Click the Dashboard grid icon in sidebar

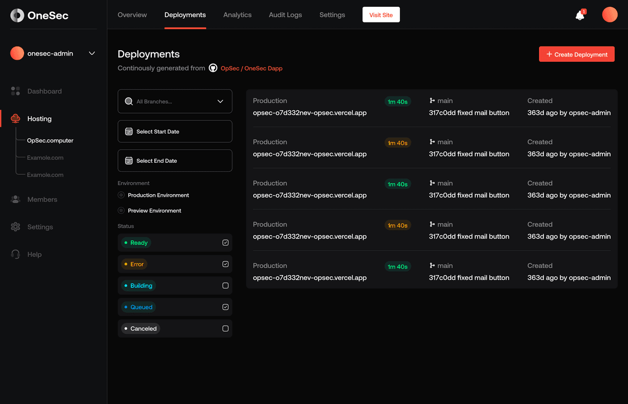click(16, 91)
